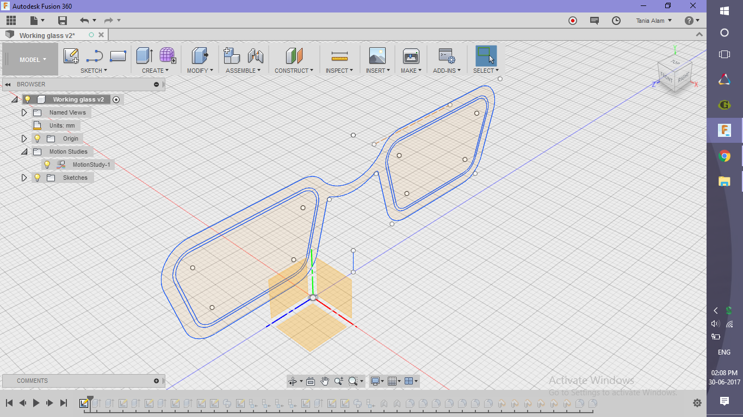Click the New Component icon
Viewport: 743px width, 417px height.
pyautogui.click(x=232, y=55)
